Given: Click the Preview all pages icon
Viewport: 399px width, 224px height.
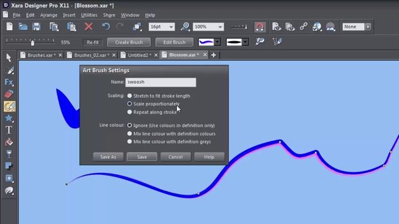Looking at the screenshot, I should pos(290,27).
